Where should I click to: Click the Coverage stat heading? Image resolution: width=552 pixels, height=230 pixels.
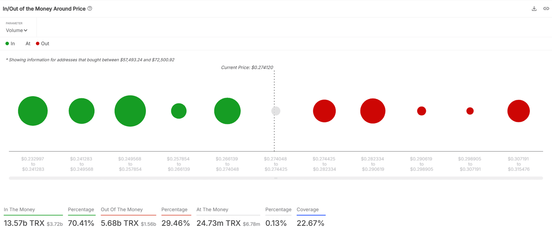click(x=308, y=209)
